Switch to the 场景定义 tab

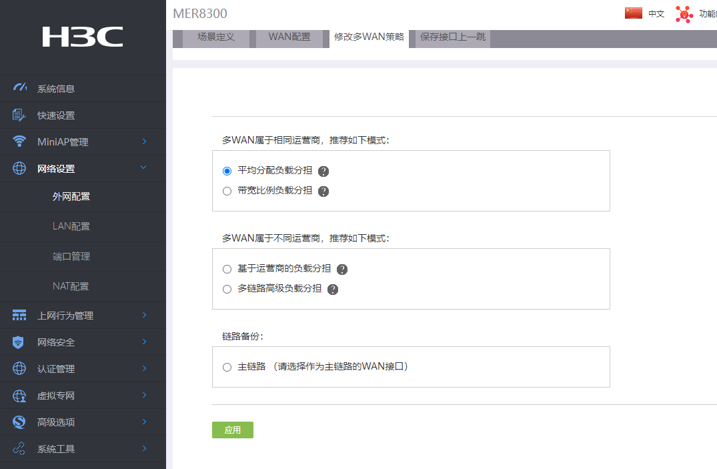click(216, 37)
